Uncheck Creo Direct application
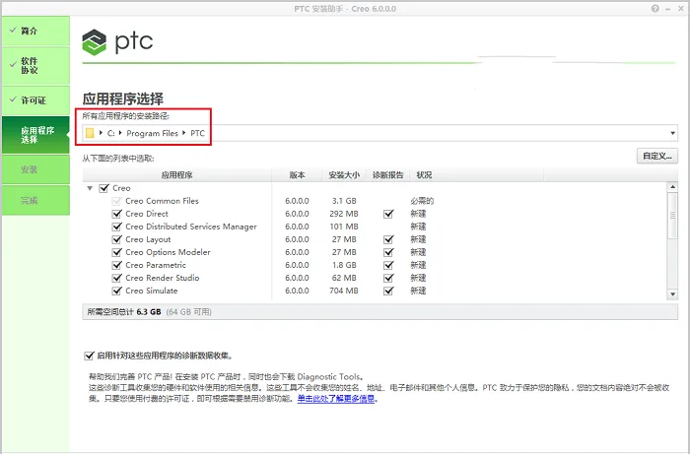This screenshot has width=690, height=454. (x=116, y=214)
